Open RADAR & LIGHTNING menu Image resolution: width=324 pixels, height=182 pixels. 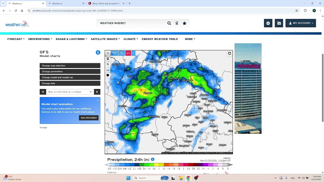pyautogui.click(x=71, y=39)
